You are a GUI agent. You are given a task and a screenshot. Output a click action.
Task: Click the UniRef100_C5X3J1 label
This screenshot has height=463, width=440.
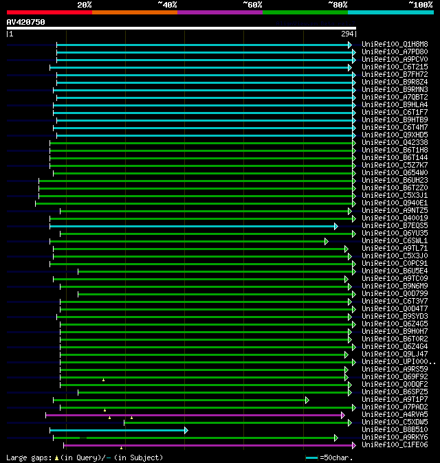(395, 196)
